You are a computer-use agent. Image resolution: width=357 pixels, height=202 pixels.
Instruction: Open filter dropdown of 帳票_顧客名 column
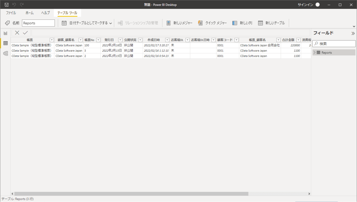278,40
